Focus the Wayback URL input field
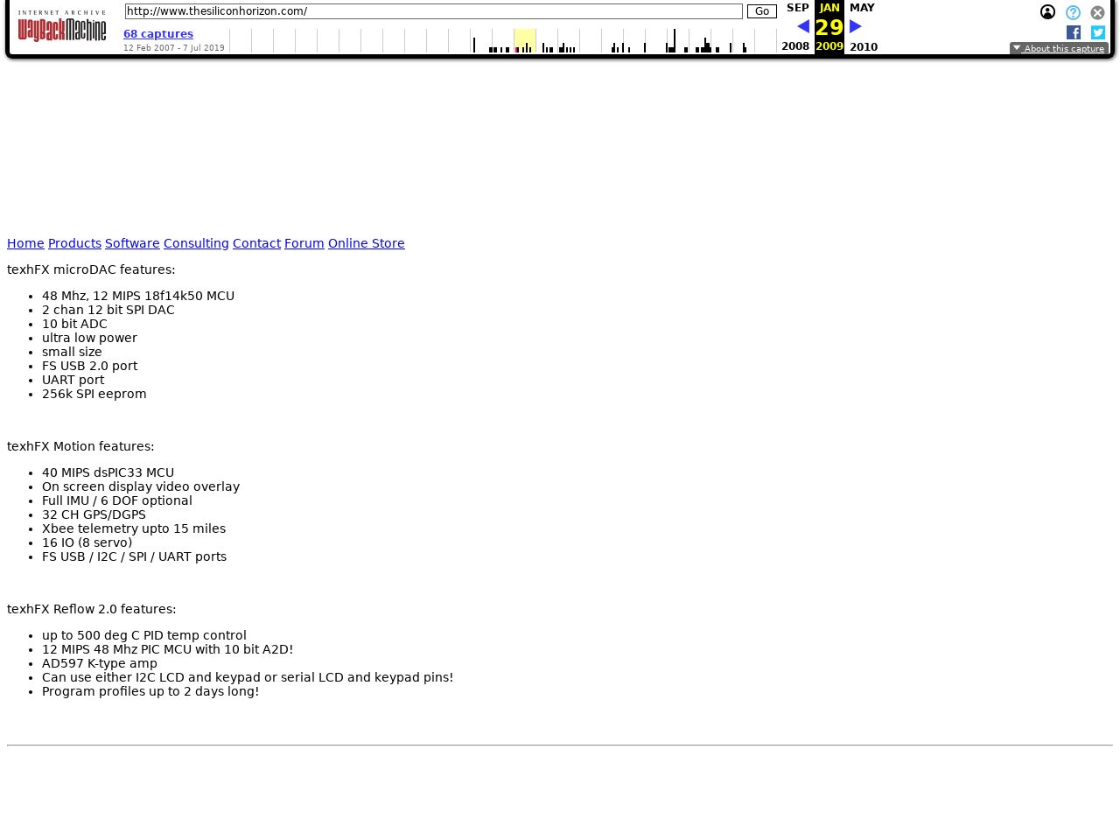 433,11
